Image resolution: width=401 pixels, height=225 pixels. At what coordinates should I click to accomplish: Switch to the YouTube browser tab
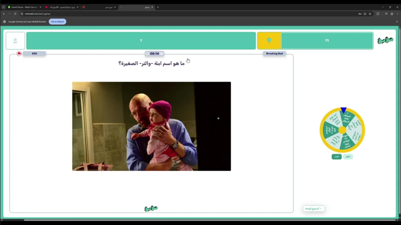tap(62, 7)
